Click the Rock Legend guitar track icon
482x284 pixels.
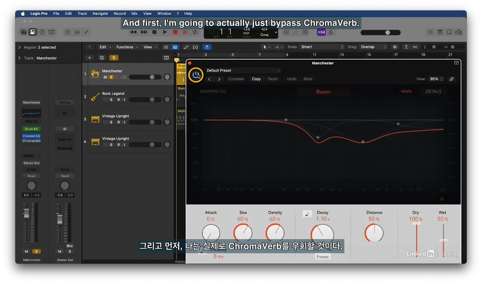point(95,97)
